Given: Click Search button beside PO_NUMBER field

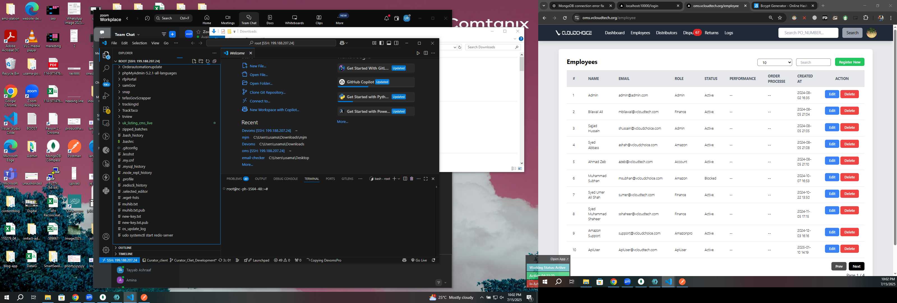Looking at the screenshot, I should pyautogui.click(x=852, y=33).
